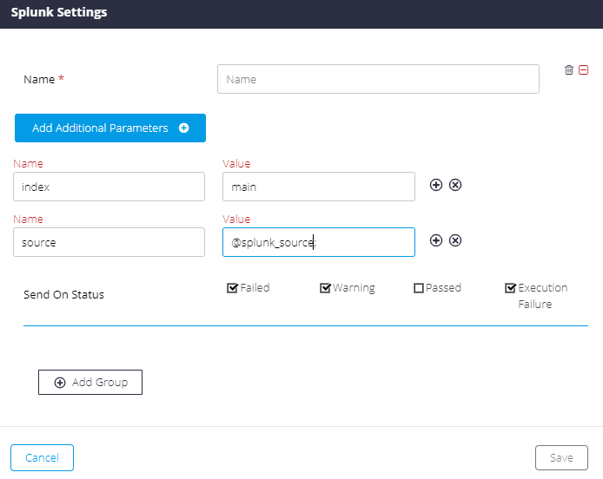Uncheck the Failed status checkbox

click(x=232, y=288)
